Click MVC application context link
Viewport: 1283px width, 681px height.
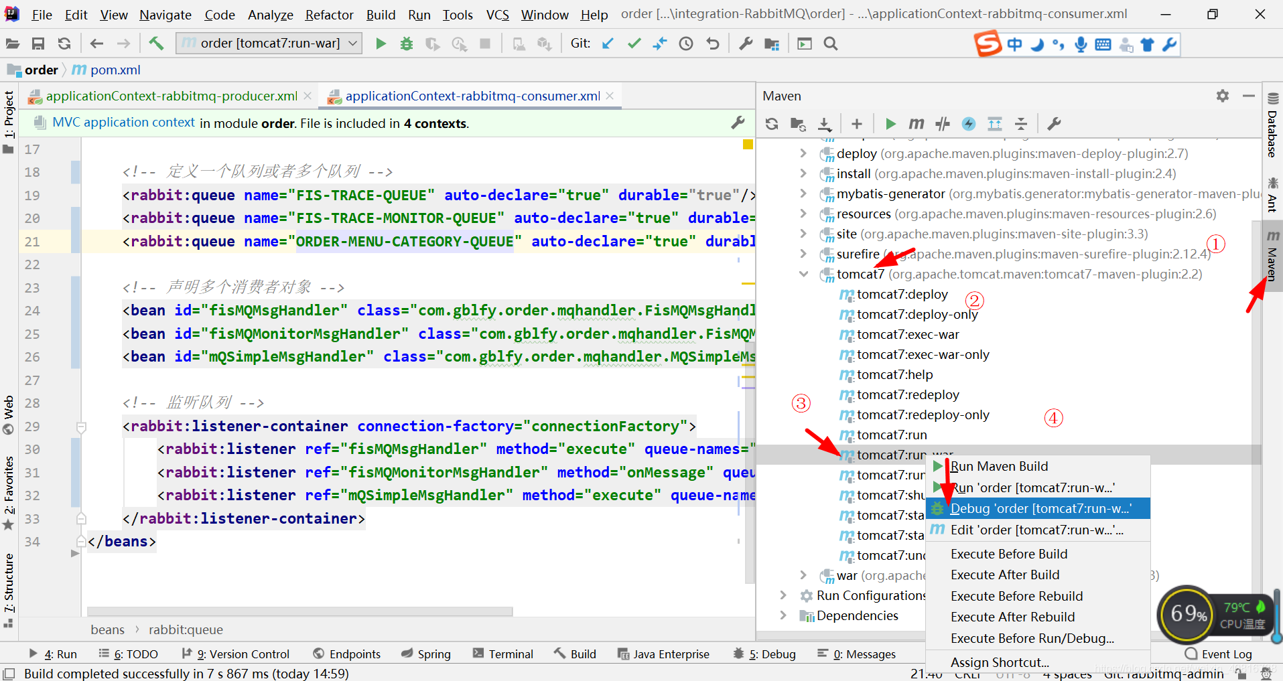click(124, 123)
